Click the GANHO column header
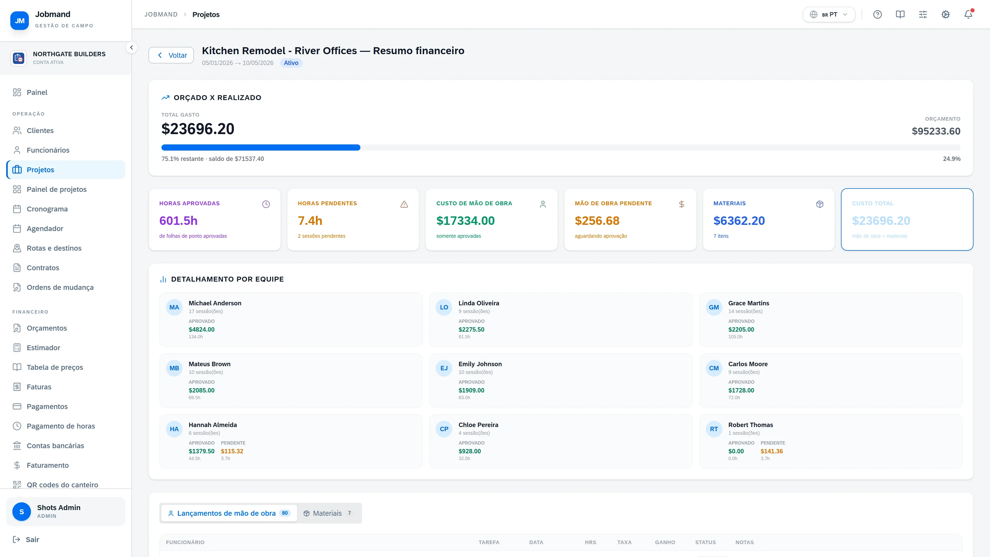 [x=665, y=542]
